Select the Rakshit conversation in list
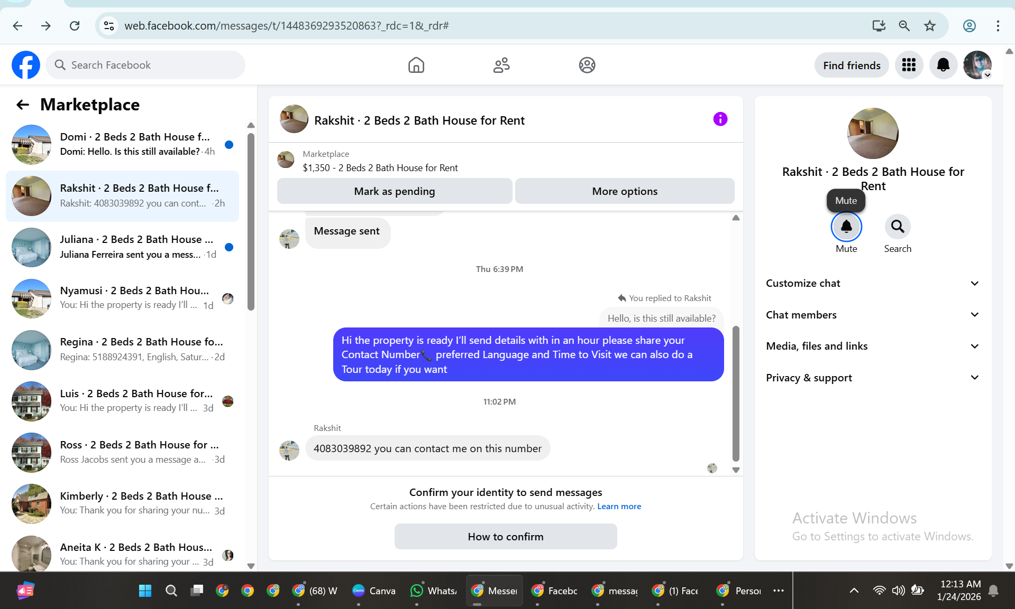Viewport: 1015px width, 609px height. pos(122,196)
